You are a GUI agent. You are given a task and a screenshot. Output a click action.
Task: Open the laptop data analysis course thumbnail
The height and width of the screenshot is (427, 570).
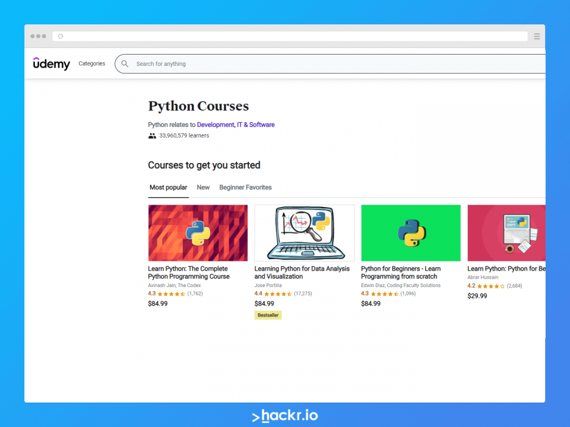click(x=304, y=232)
